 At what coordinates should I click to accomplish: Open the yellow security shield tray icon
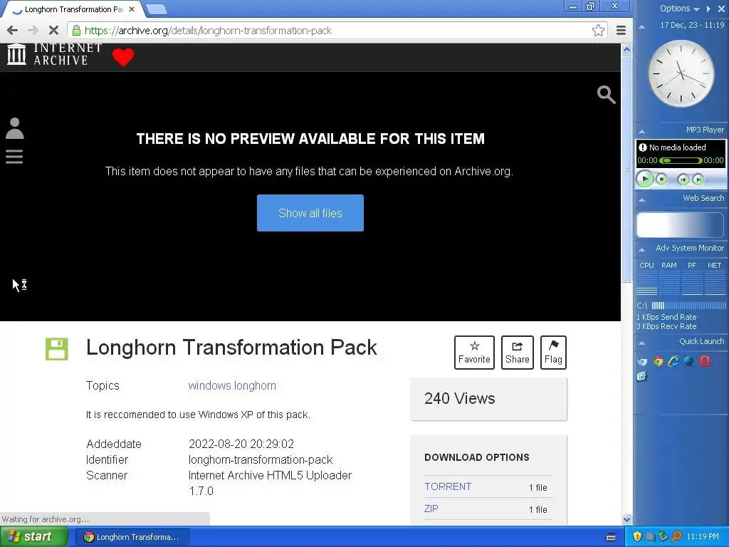637,536
